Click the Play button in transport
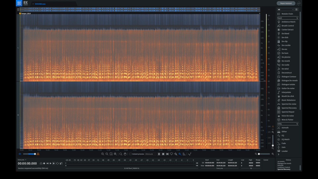 coord(51,163)
